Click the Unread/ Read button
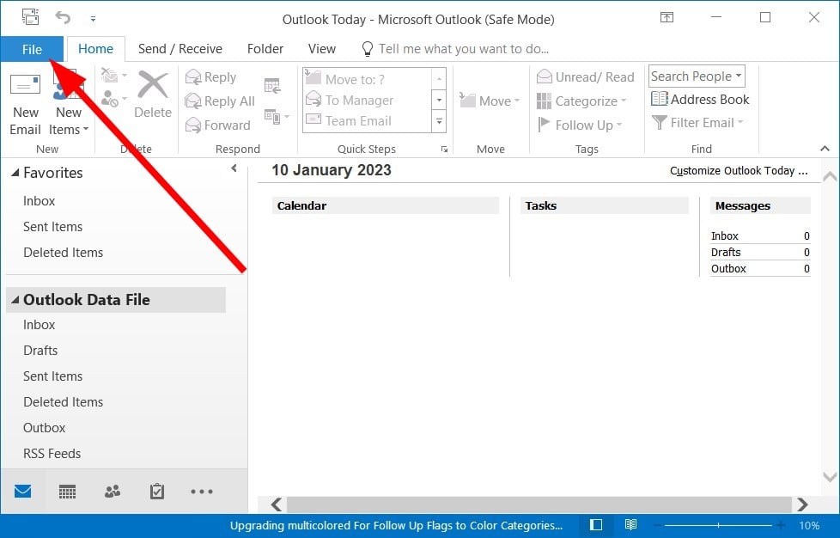This screenshot has height=538, width=840. pyautogui.click(x=585, y=77)
